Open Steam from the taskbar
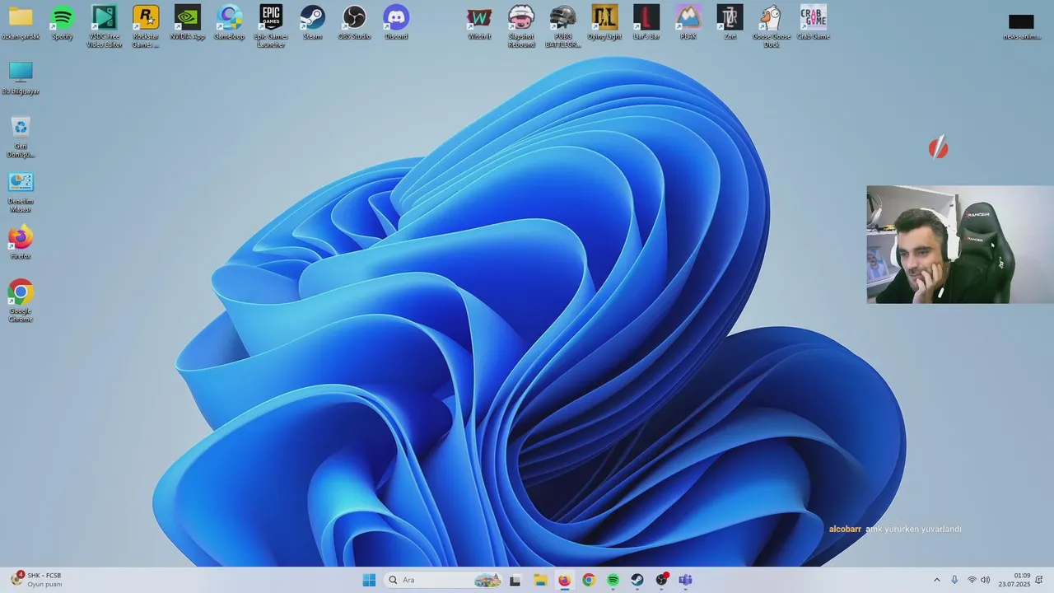This screenshot has height=593, width=1054. click(x=637, y=580)
